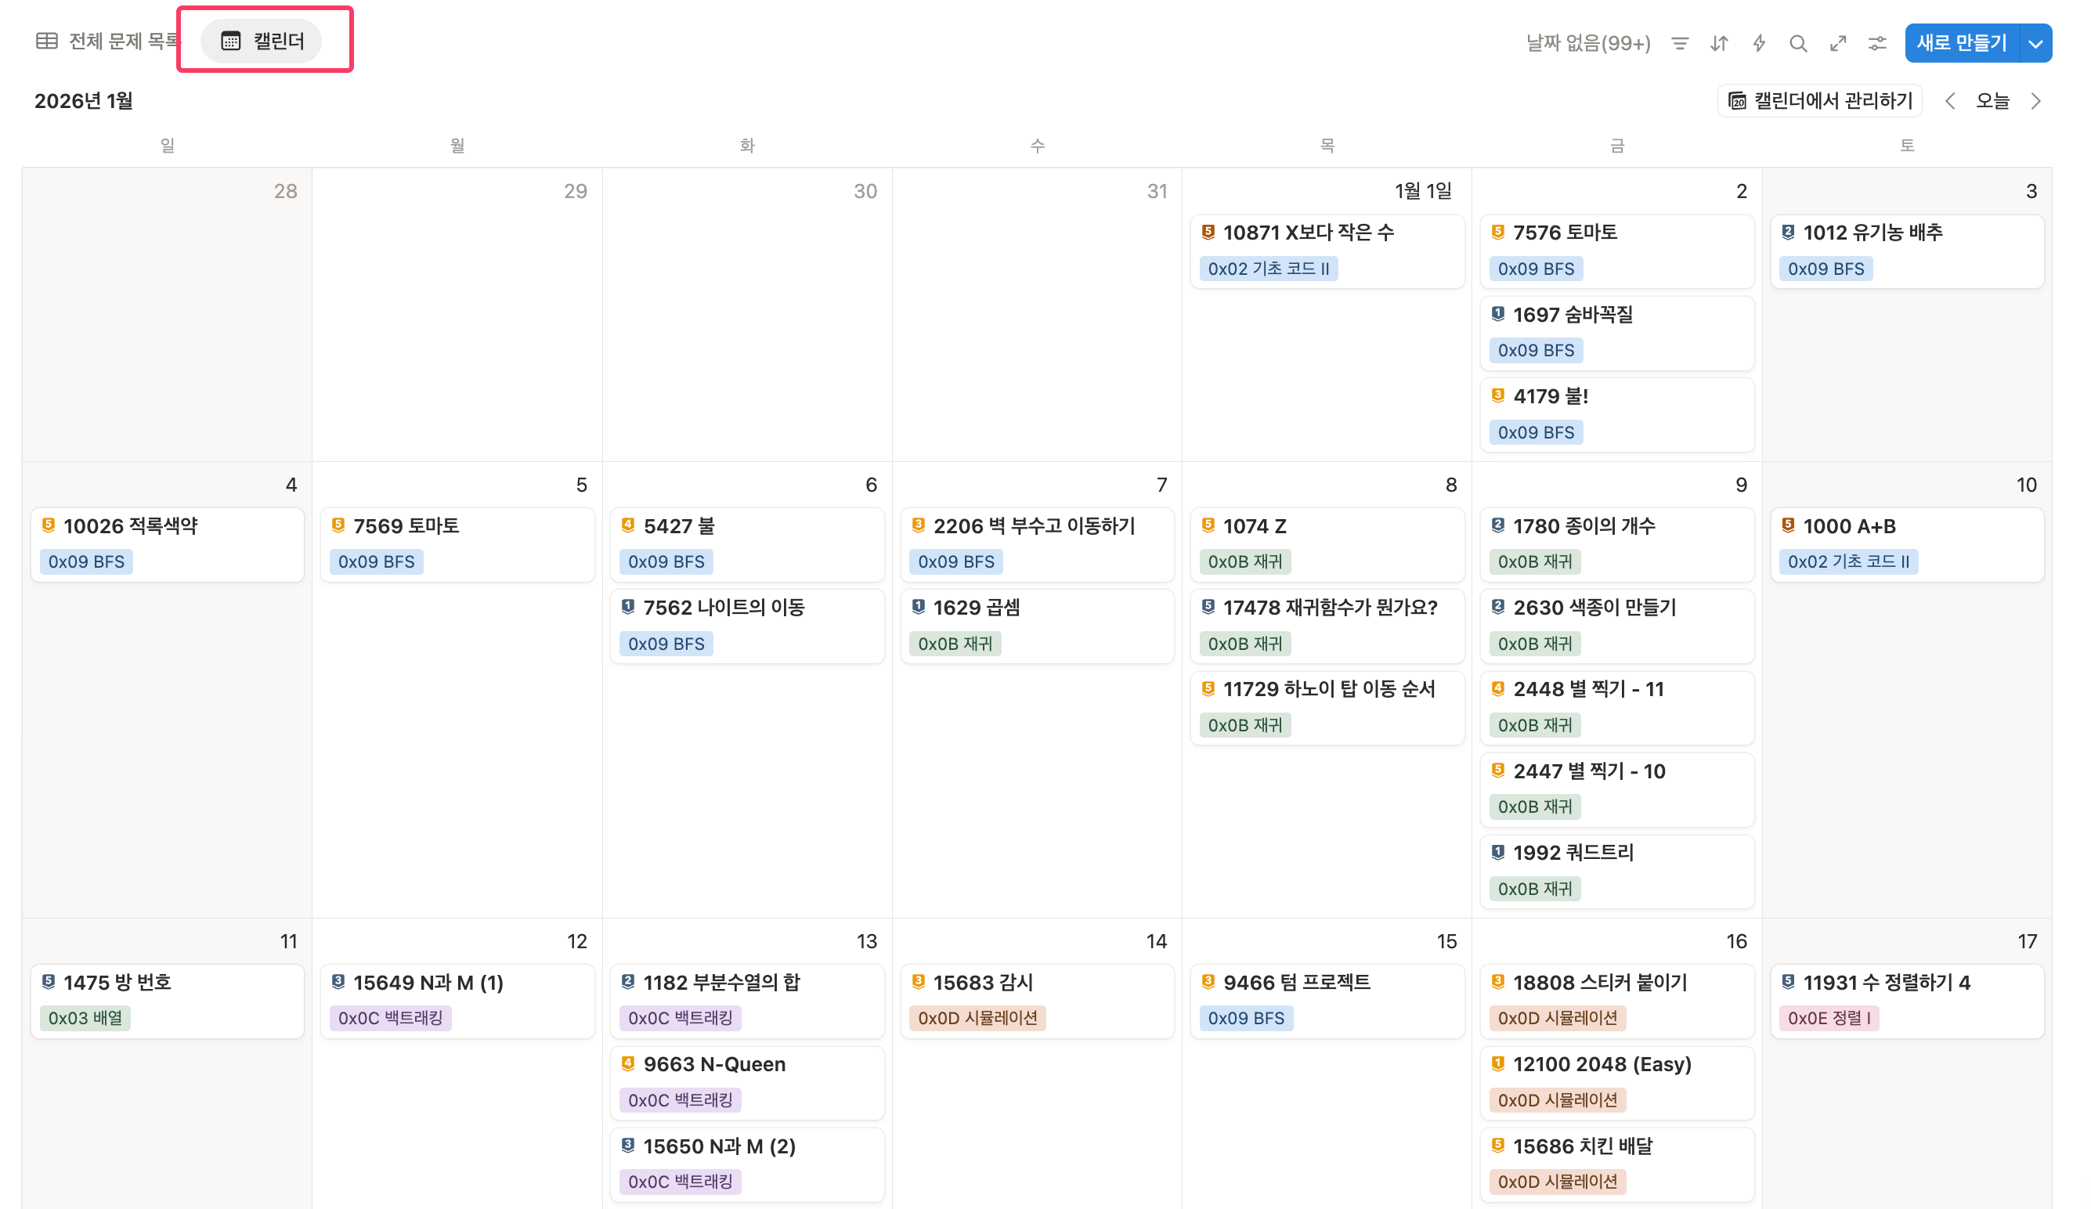This screenshot has width=2091, height=1209.
Task: Open the full page expand icon
Action: click(x=1838, y=43)
